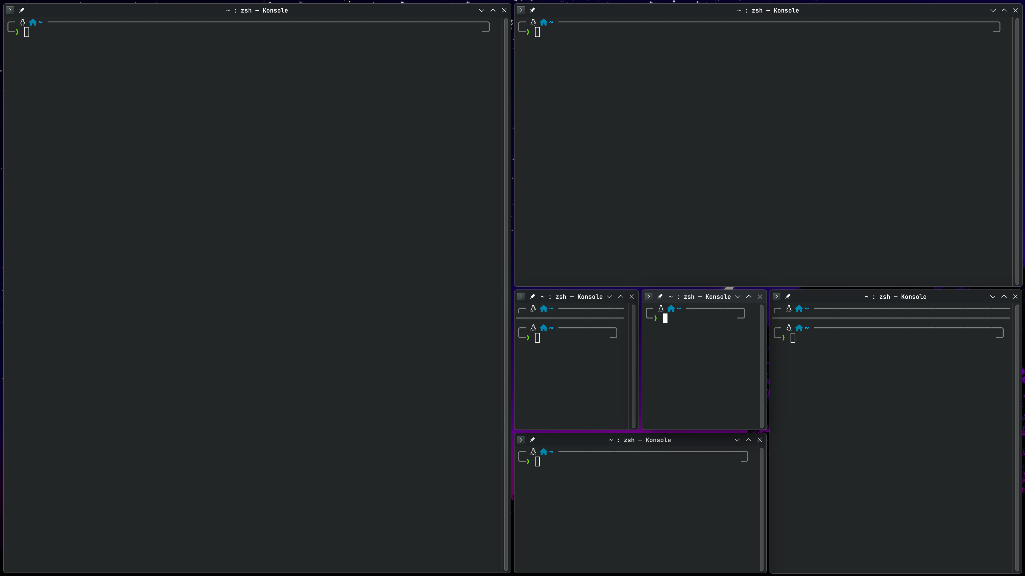Toggle pin icon in top-right Konsole titlebar
The image size is (1025, 576).
click(x=532, y=10)
